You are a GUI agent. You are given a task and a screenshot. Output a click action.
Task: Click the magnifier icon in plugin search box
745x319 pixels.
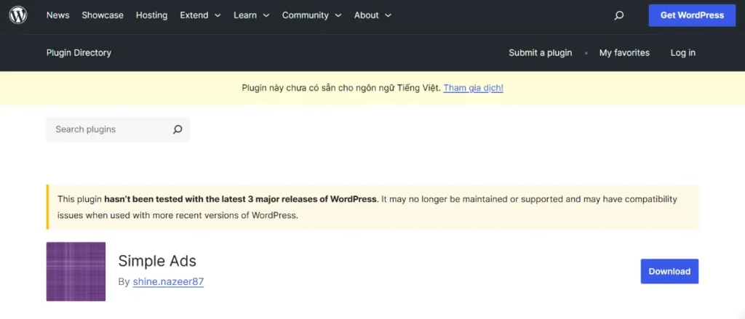[x=178, y=129]
